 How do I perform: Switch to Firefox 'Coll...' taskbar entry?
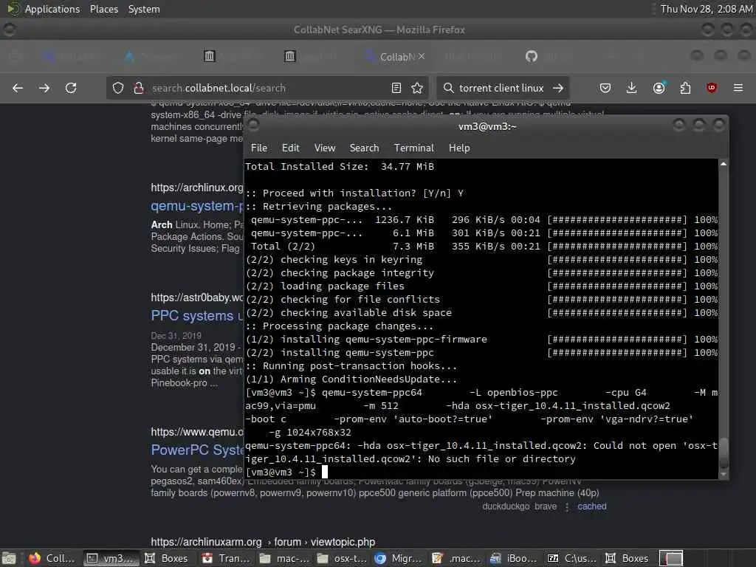[52, 558]
